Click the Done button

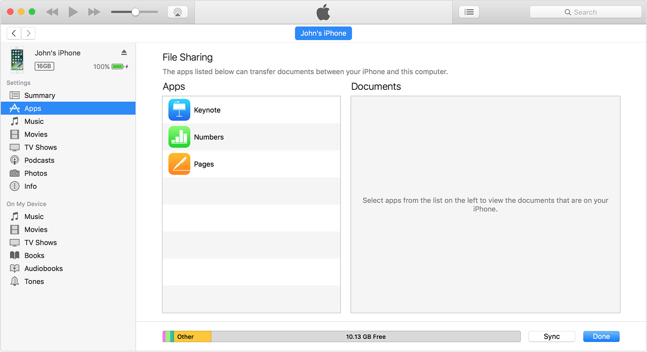click(x=601, y=336)
